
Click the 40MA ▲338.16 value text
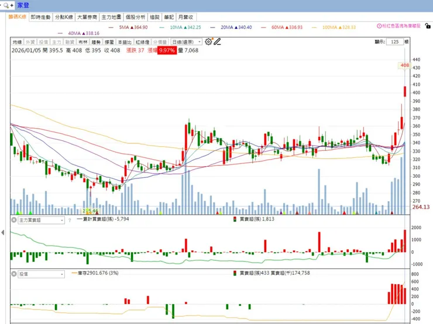[x=84, y=33]
